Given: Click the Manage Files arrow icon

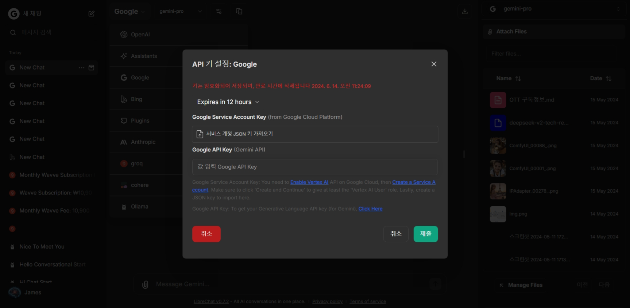Looking at the screenshot, I should pyautogui.click(x=502, y=285).
